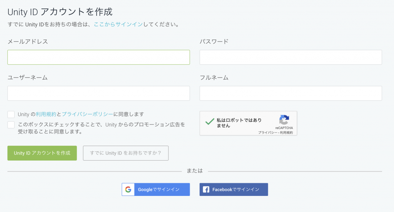This screenshot has height=212, width=394.
Task: Click the すでに Unity ID をお持ちですか？ button
Action: [x=125, y=153]
